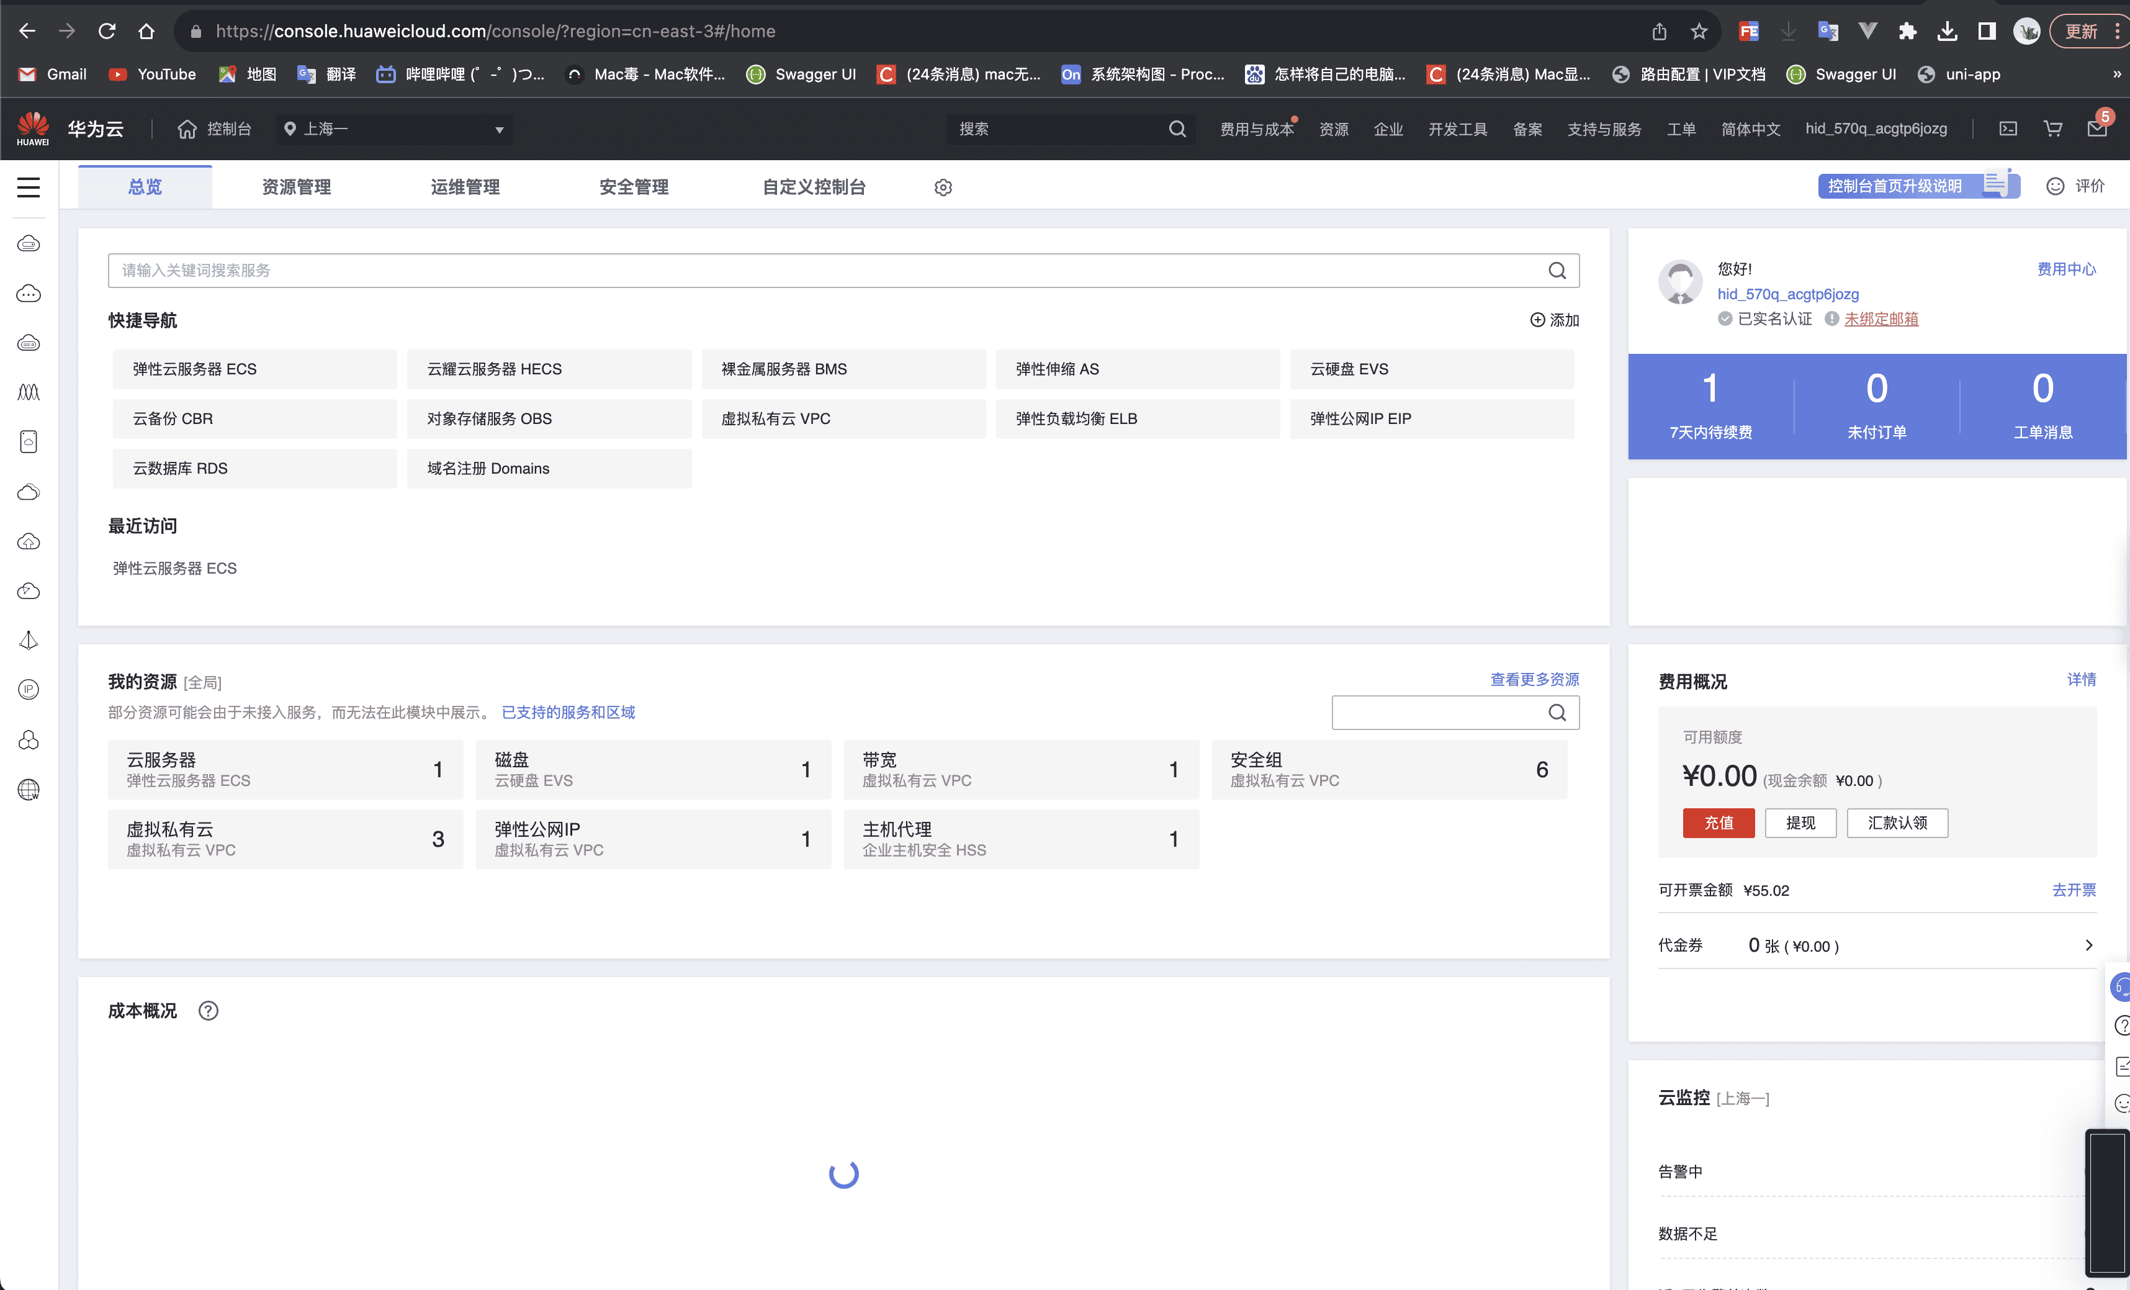
Task: Expand the 代金券 coupon row arrow
Action: pyautogui.click(x=2088, y=946)
